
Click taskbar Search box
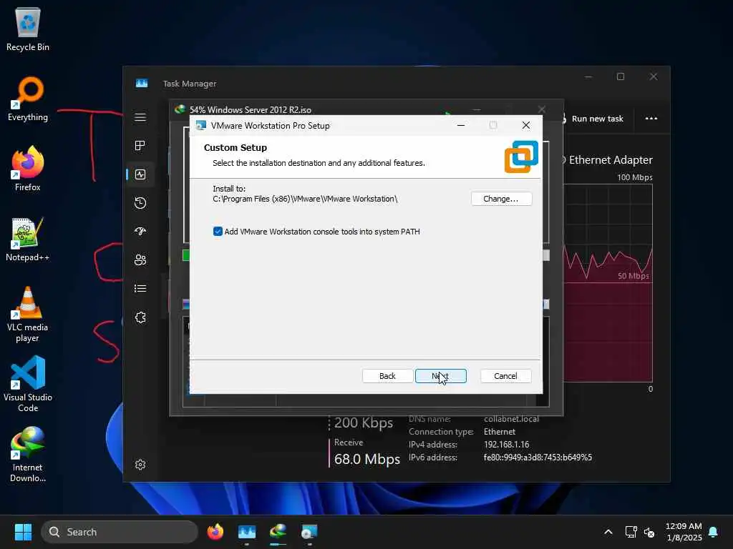(x=120, y=532)
